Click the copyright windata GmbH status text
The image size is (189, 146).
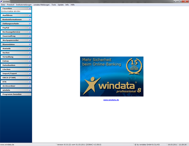pos(147,145)
